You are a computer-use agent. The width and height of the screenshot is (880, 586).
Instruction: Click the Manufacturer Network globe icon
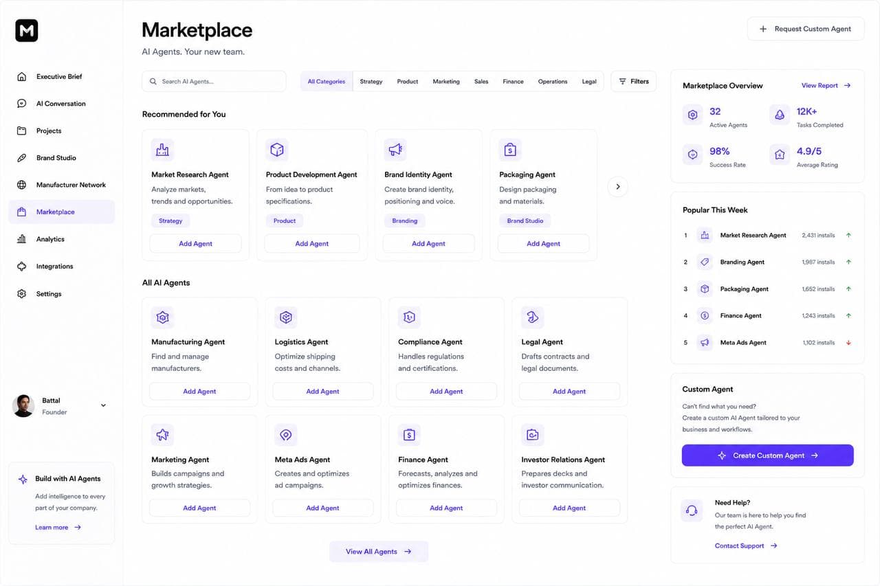[22, 185]
